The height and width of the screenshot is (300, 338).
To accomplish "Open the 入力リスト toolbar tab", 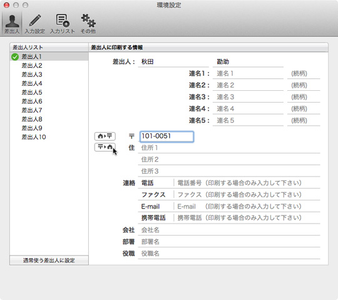I will click(x=63, y=24).
